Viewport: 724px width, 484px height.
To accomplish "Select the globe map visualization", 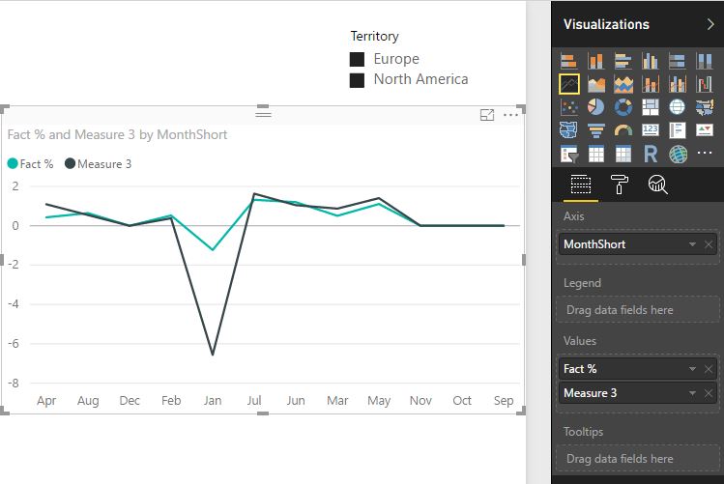I will [677, 107].
